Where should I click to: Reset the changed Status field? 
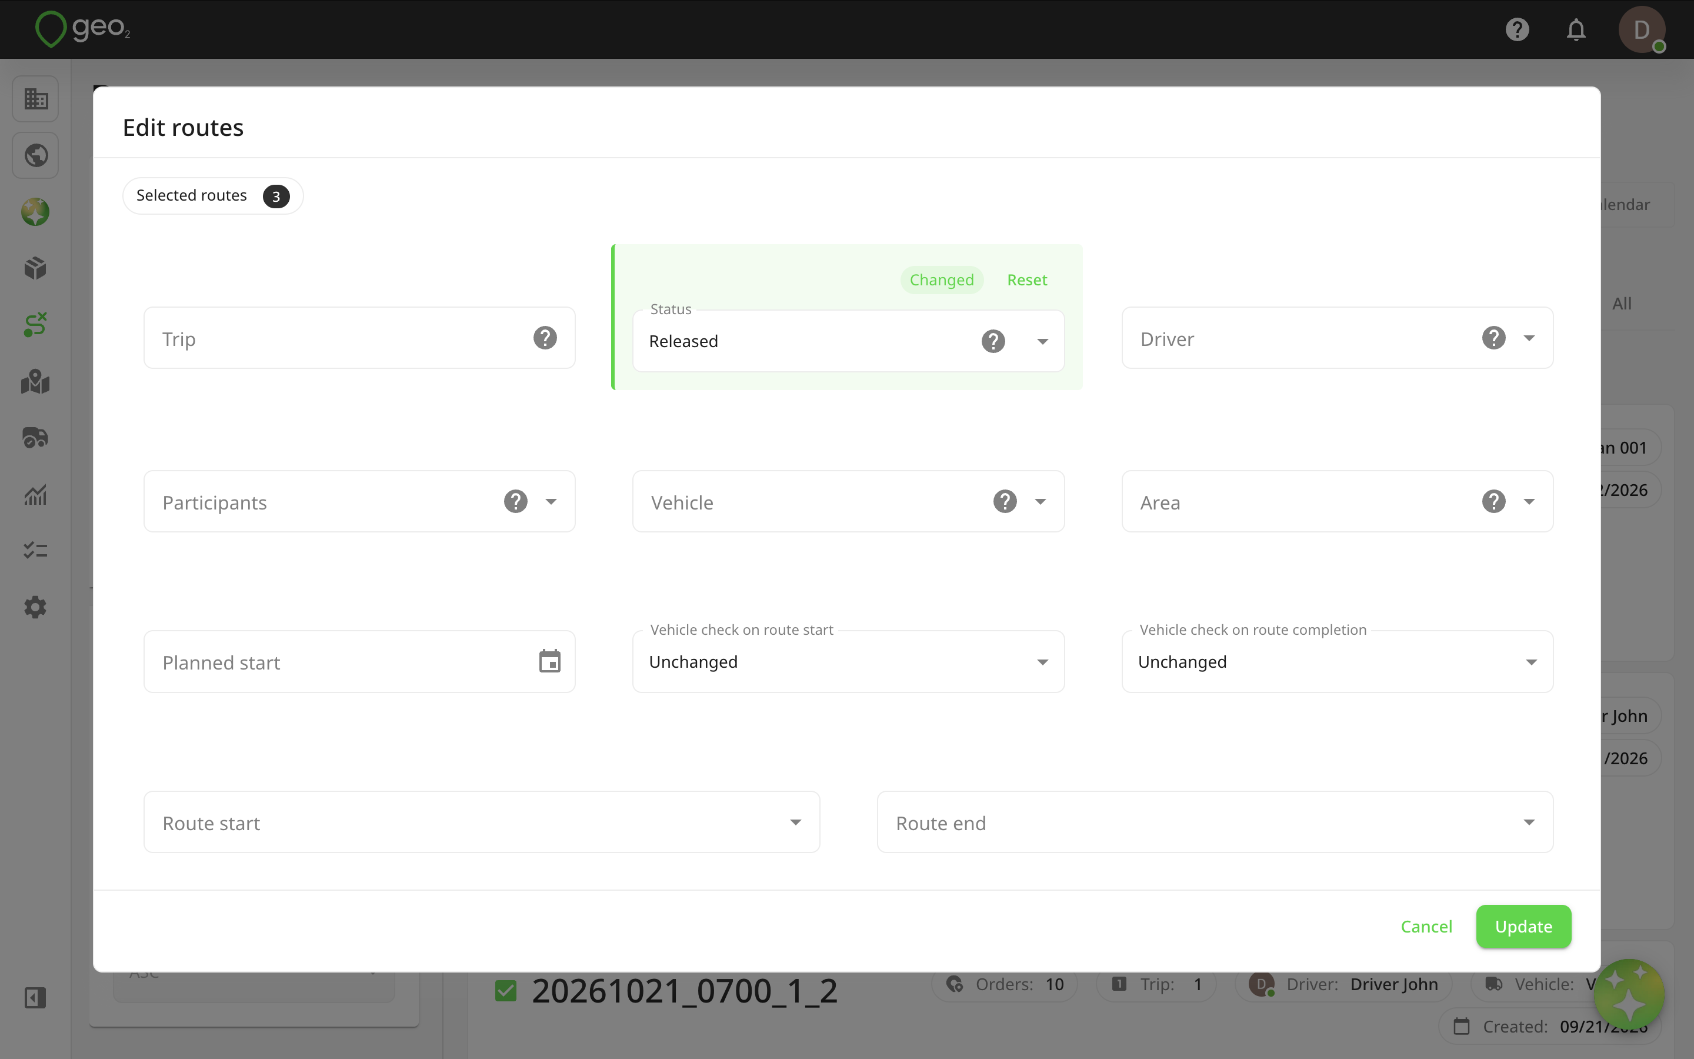[x=1027, y=280]
